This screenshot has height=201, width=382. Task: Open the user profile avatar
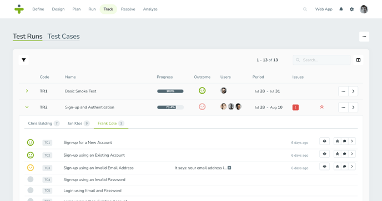[364, 9]
